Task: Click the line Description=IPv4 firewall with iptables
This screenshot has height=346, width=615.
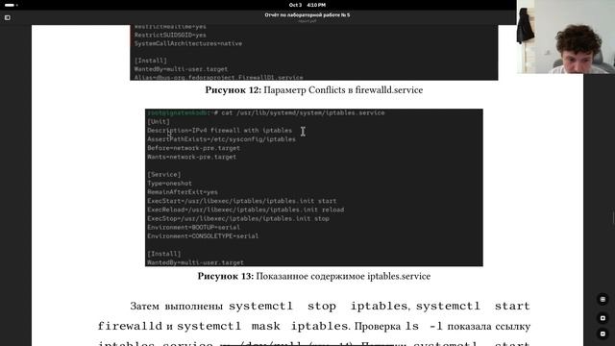Action: pos(220,131)
